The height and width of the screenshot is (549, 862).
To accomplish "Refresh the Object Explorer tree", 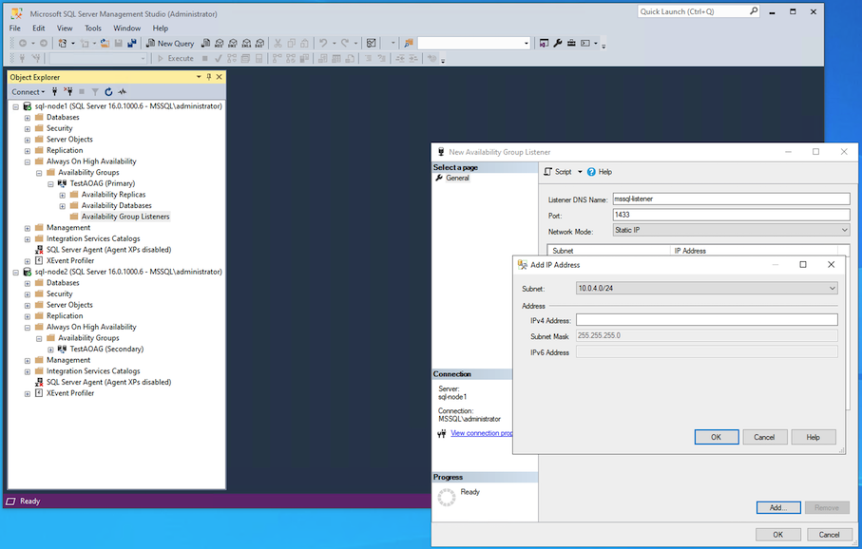I will tap(108, 92).
